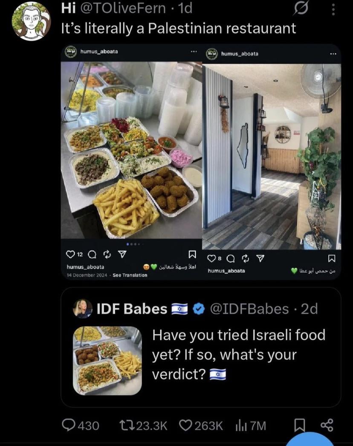Open the right restaurant interior photo
Viewport: 353px width, 446px height.
272,157
